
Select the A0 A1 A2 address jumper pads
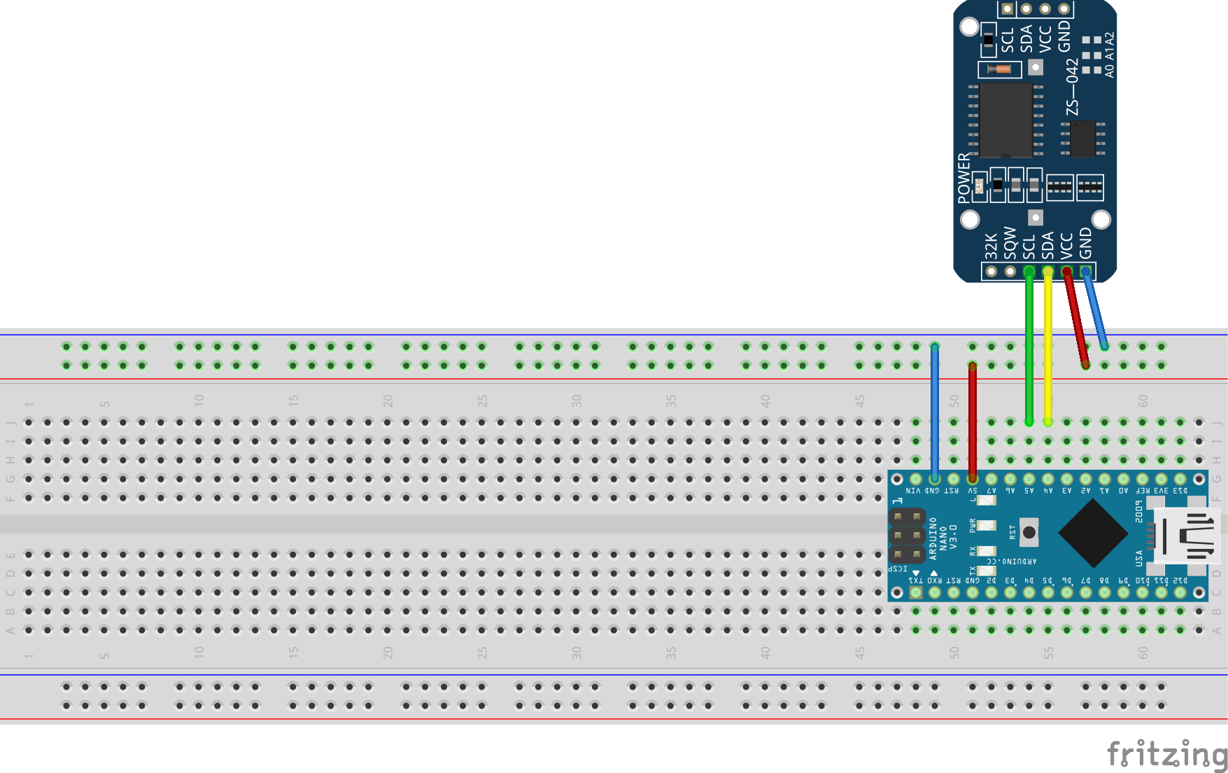1092,55
